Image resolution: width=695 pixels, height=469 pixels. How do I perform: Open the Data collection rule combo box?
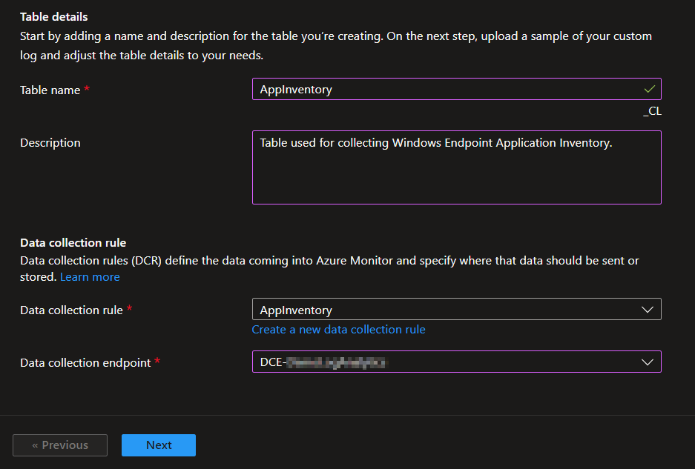point(445,310)
